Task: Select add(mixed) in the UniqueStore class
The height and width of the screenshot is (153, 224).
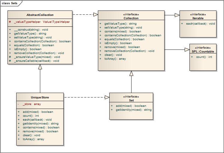Action: click(x=35, y=112)
